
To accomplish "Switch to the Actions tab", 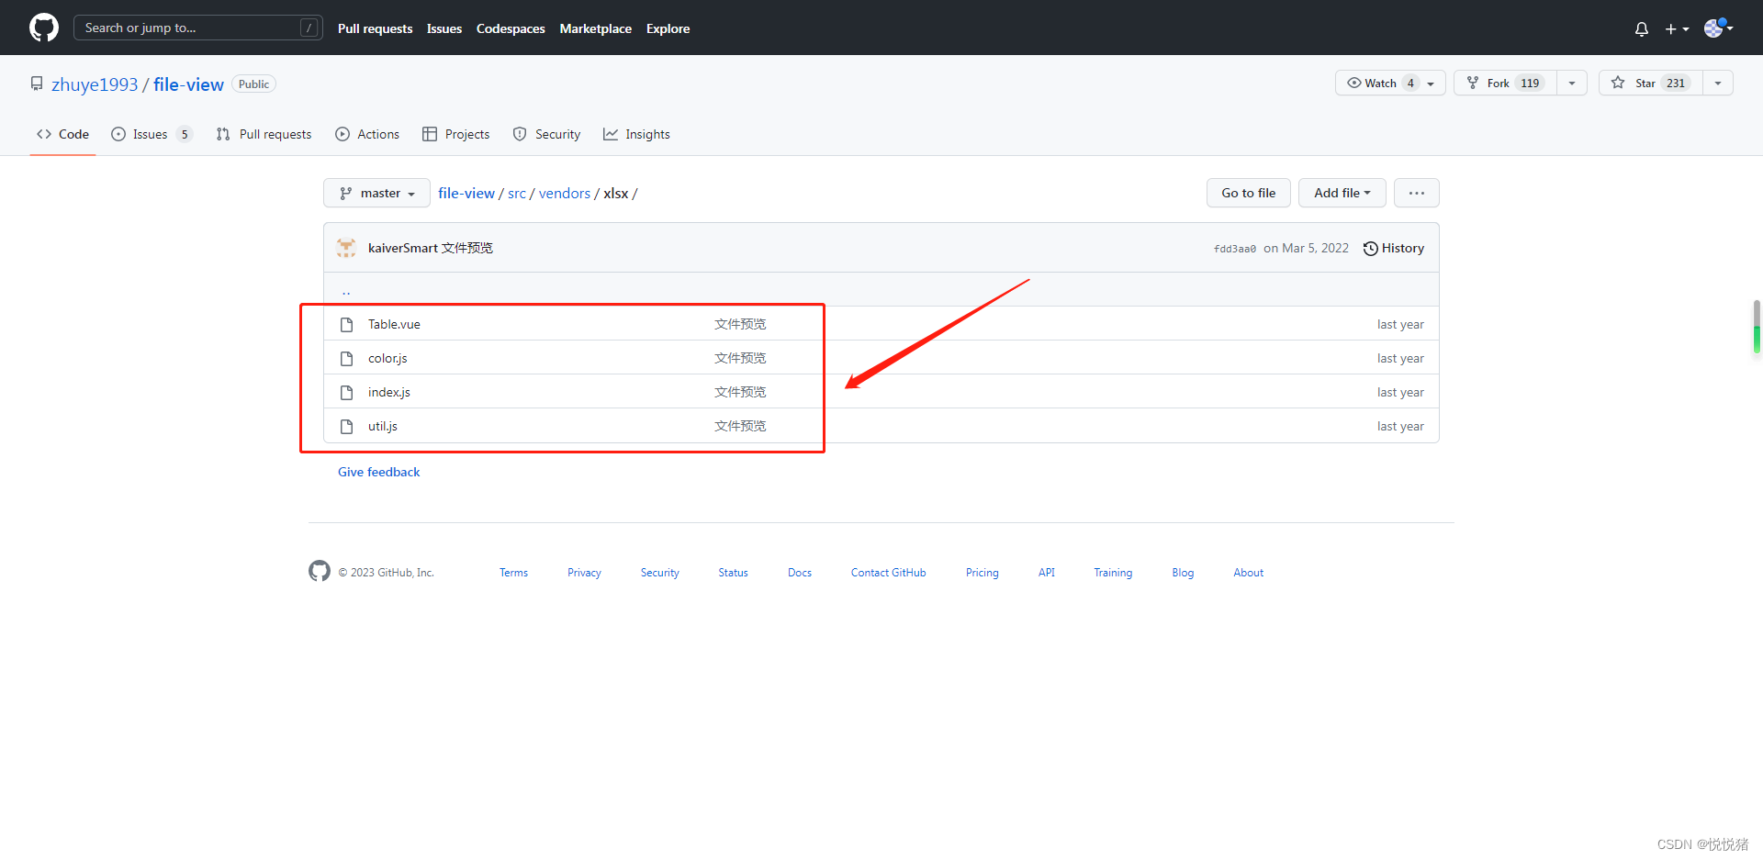I will [367, 134].
